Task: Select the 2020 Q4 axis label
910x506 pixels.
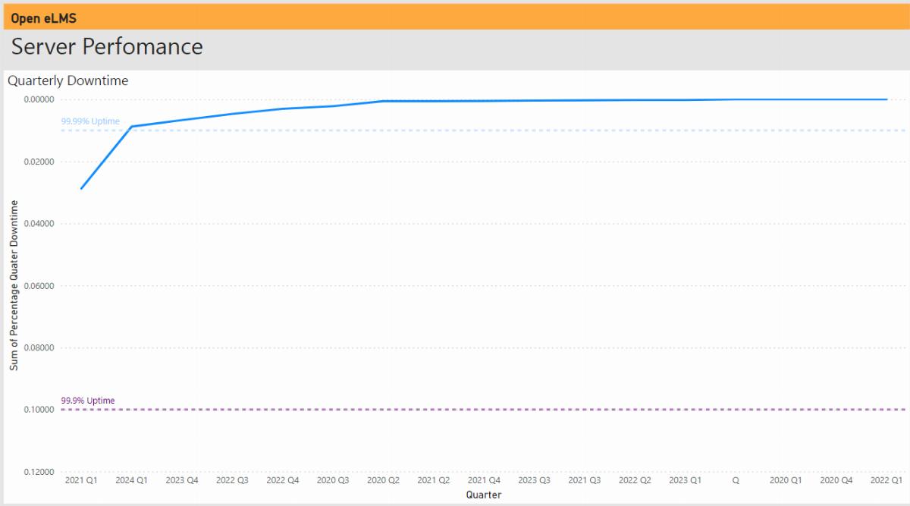Action: coord(836,481)
